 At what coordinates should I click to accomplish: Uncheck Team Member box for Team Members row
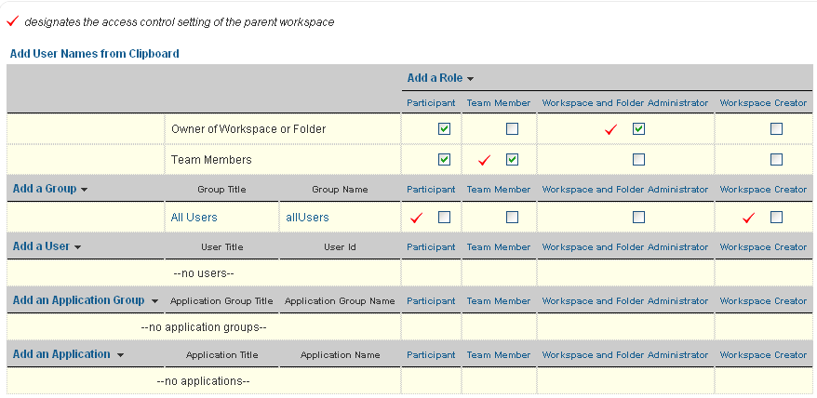(512, 159)
